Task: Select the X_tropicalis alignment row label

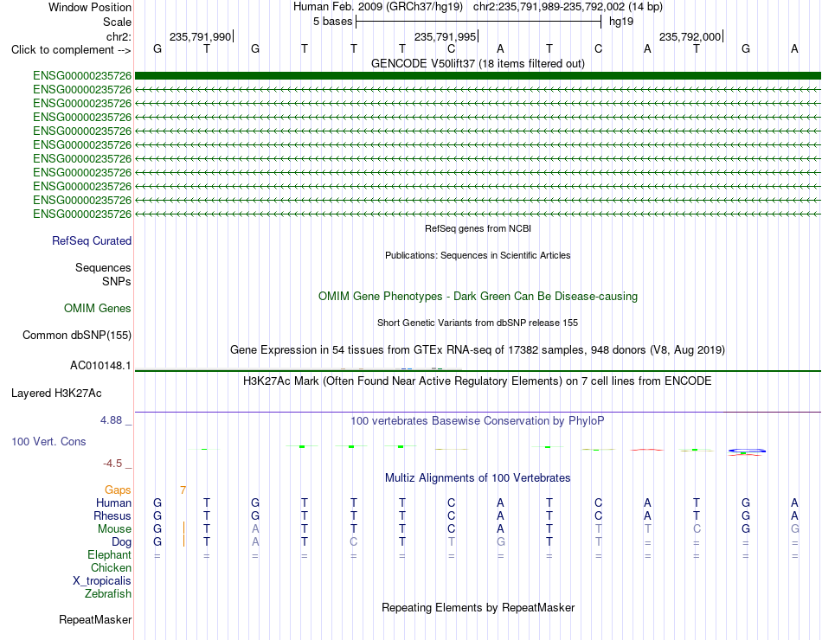Action: [102, 581]
